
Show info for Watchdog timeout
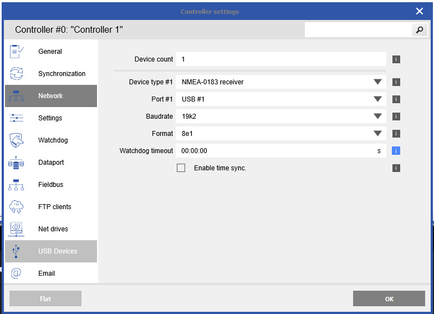click(396, 151)
